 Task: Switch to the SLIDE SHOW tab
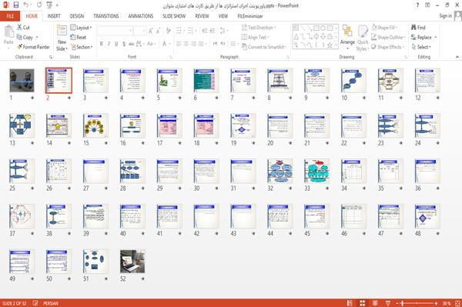coord(174,16)
